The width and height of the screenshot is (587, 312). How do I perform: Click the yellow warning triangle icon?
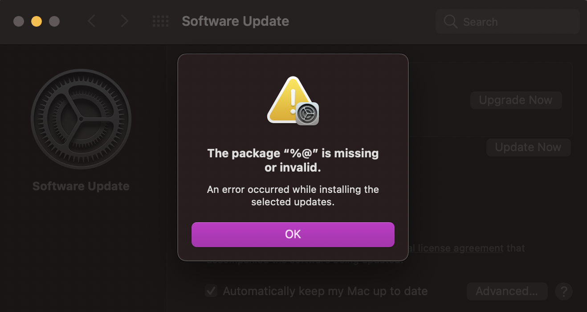(288, 100)
